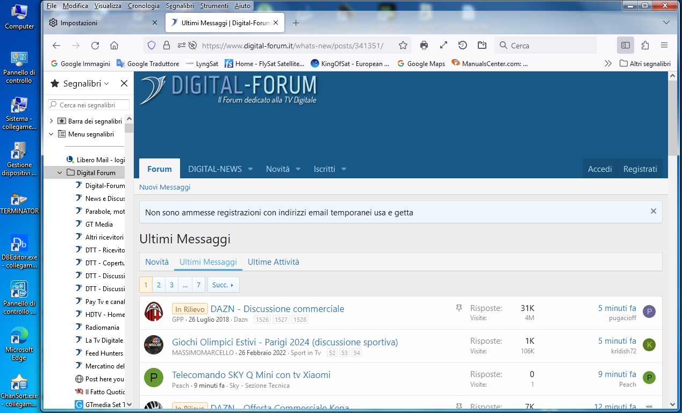
Task: Open the KingOfSat bookmark
Action: [350, 63]
